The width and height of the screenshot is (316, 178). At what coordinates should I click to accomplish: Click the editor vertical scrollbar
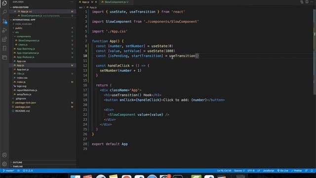click(x=315, y=52)
